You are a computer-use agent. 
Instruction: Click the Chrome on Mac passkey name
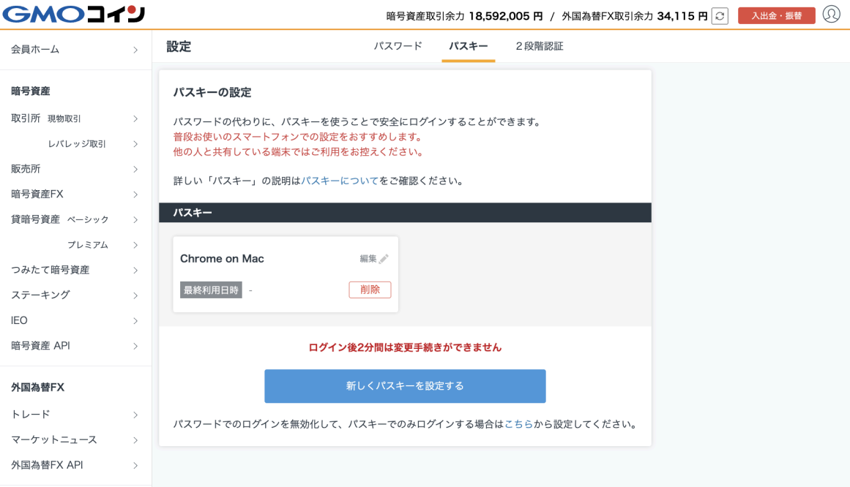(222, 258)
